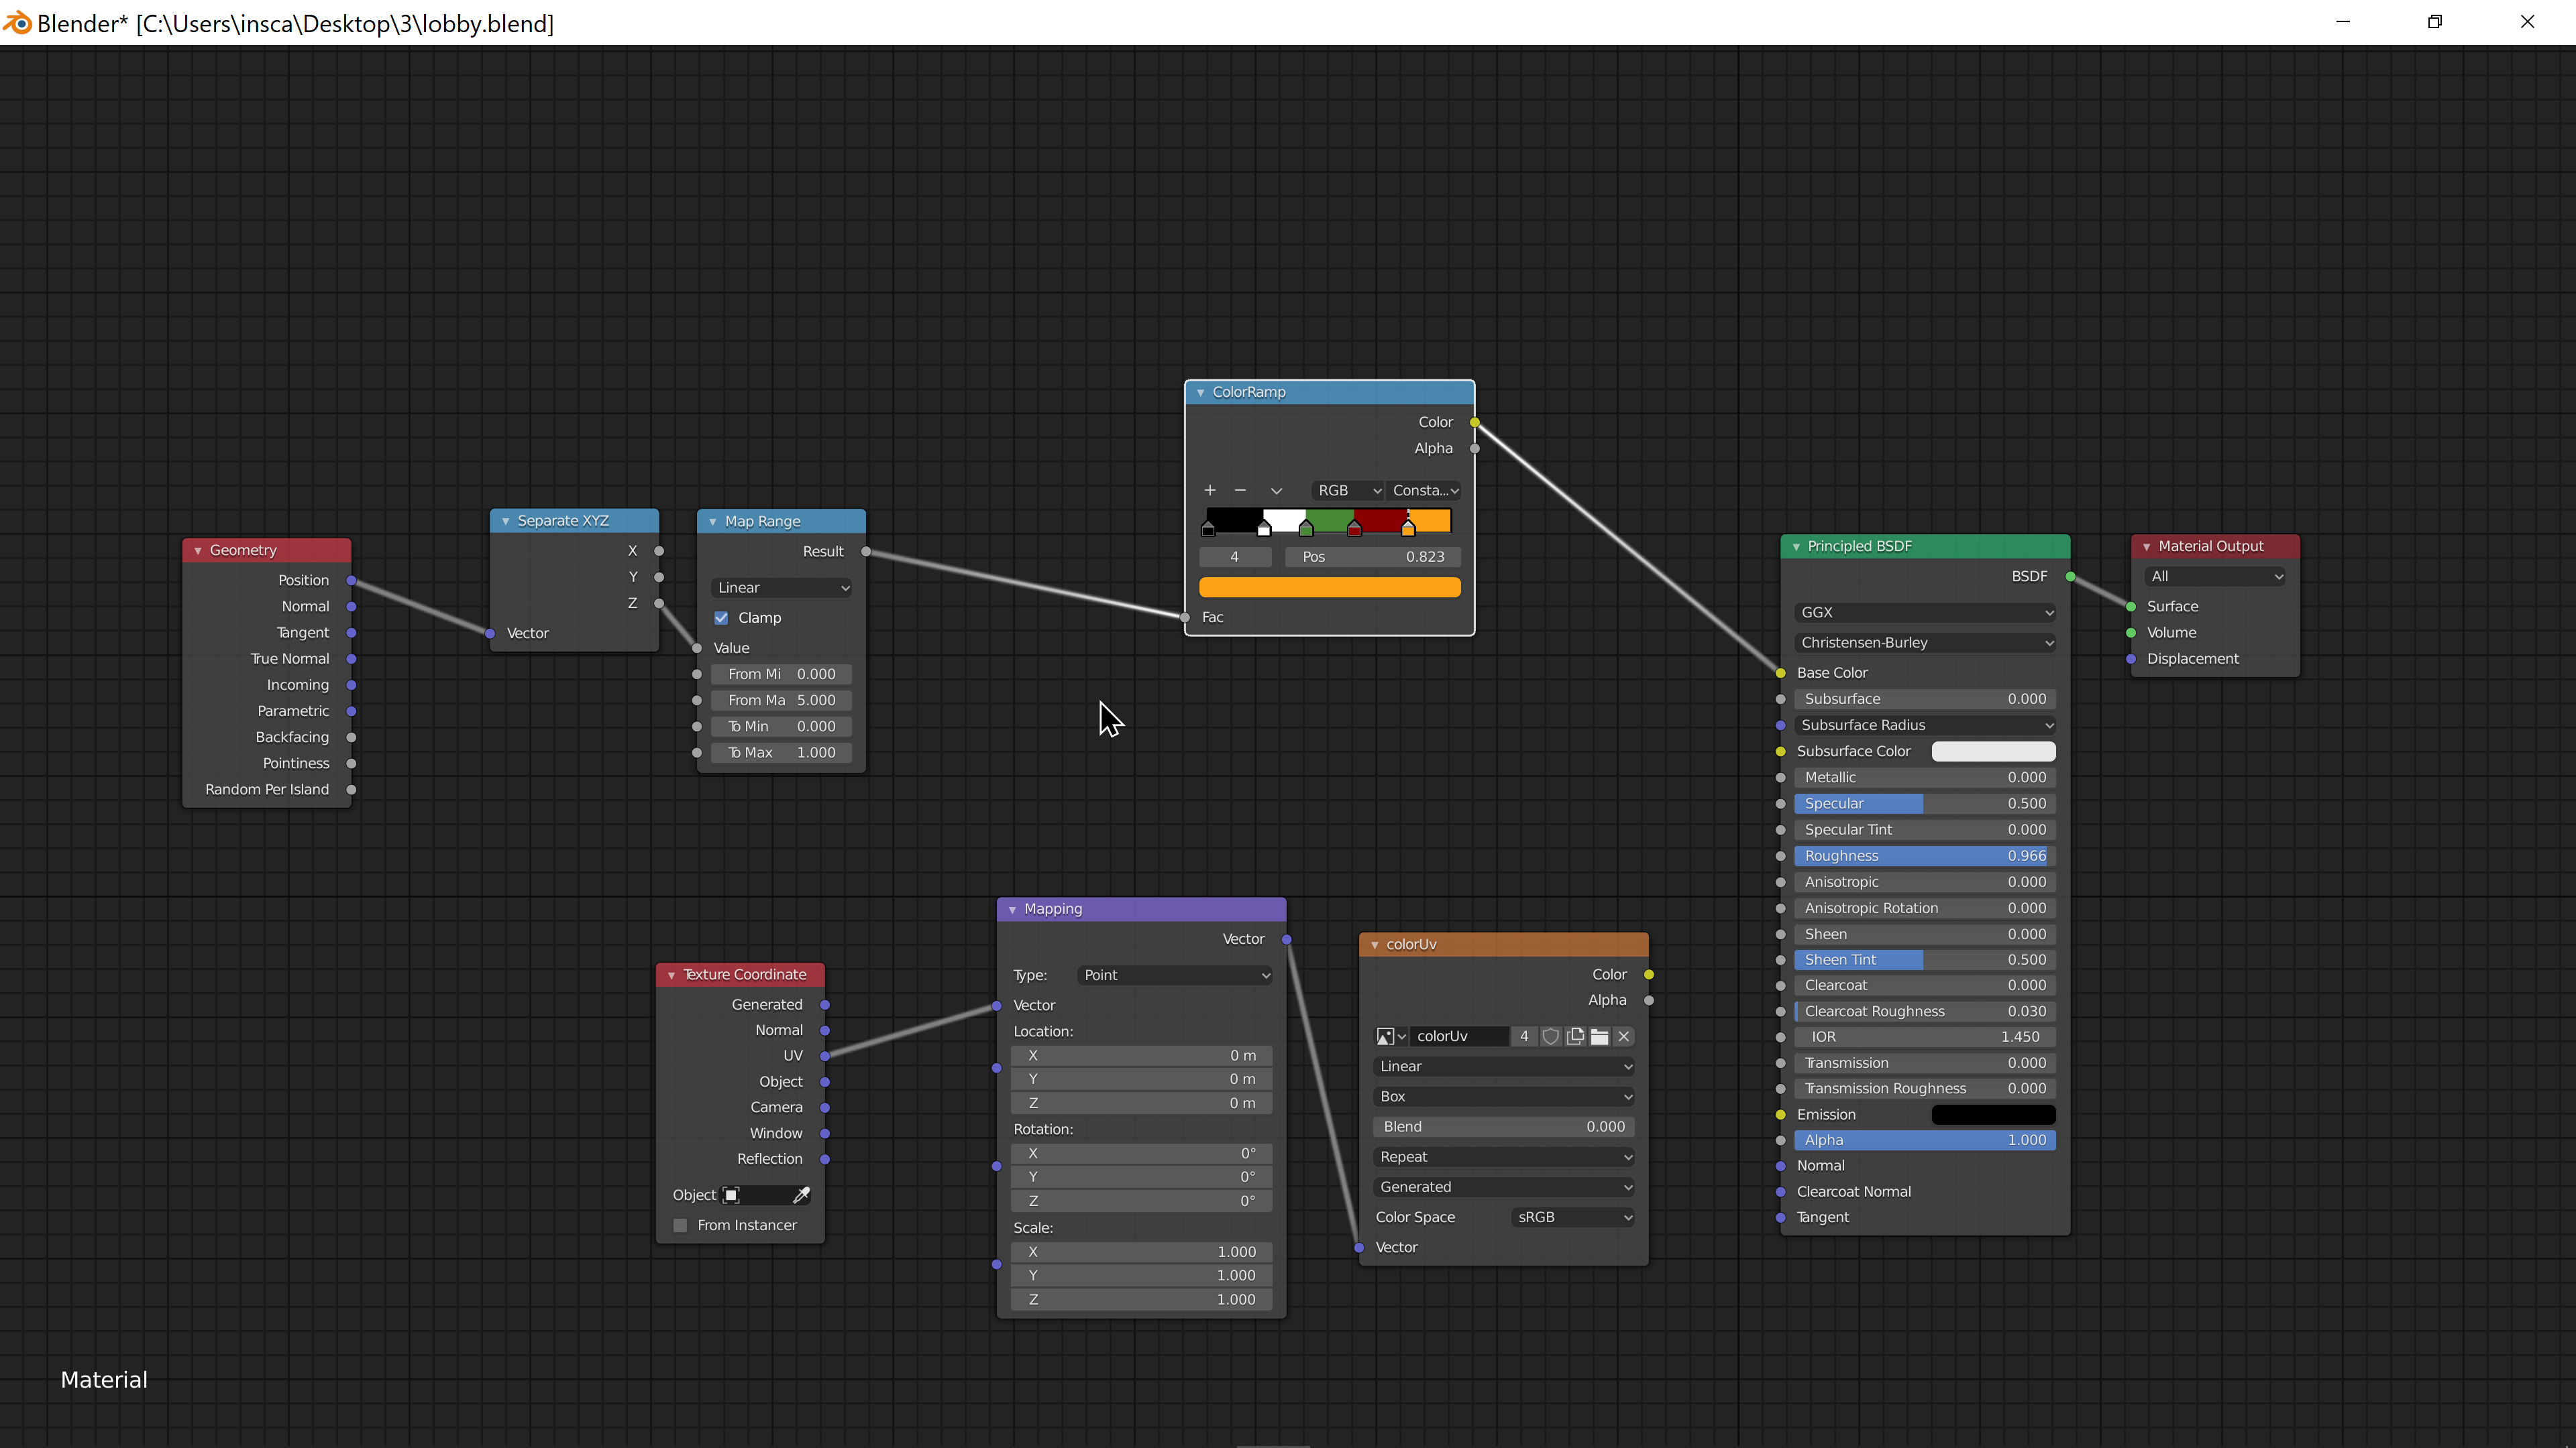Open the Christensen-Burley subsurface method menu

pyautogui.click(x=1925, y=643)
